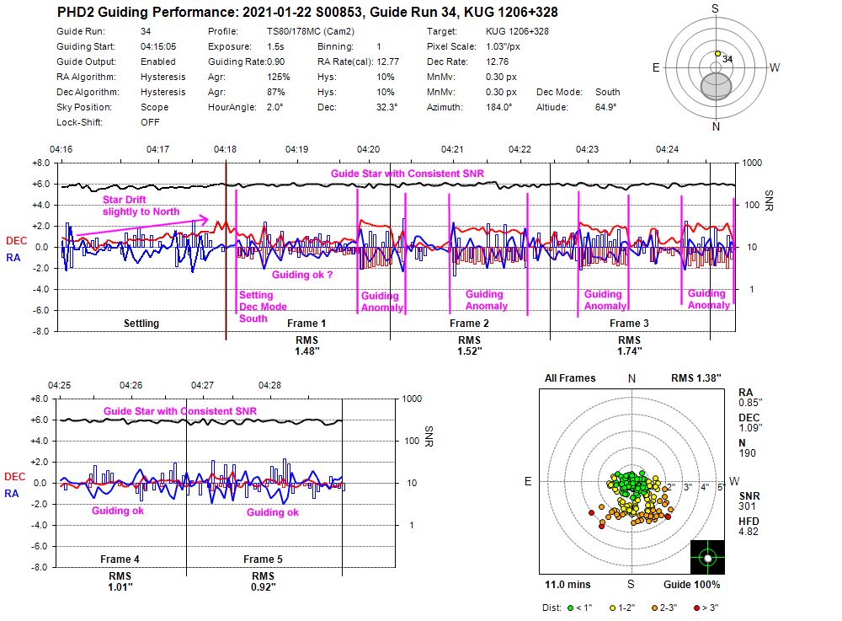
Task: Click the Target value KUG 1206+328
Action: [x=517, y=32]
